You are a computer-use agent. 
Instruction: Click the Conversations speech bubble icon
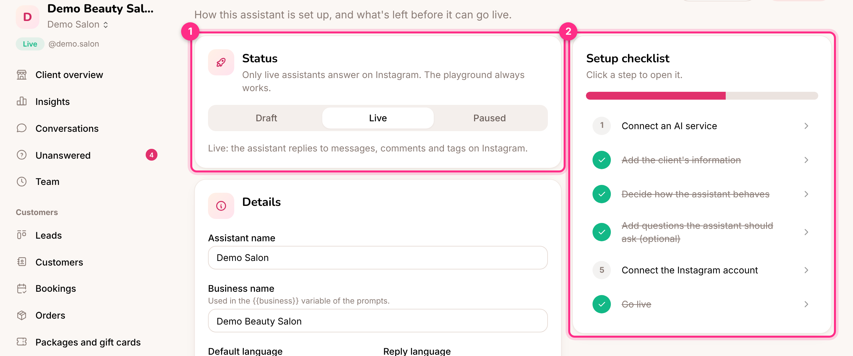(22, 128)
